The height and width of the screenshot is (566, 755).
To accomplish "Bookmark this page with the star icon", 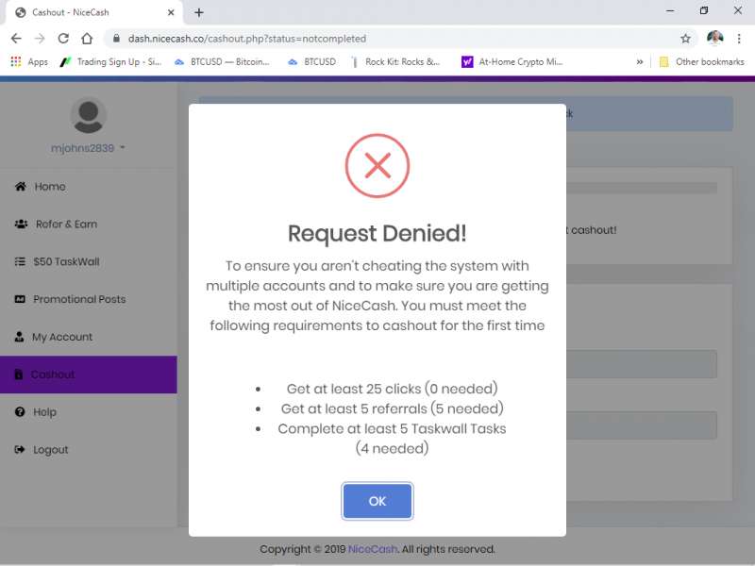I will 685,39.
